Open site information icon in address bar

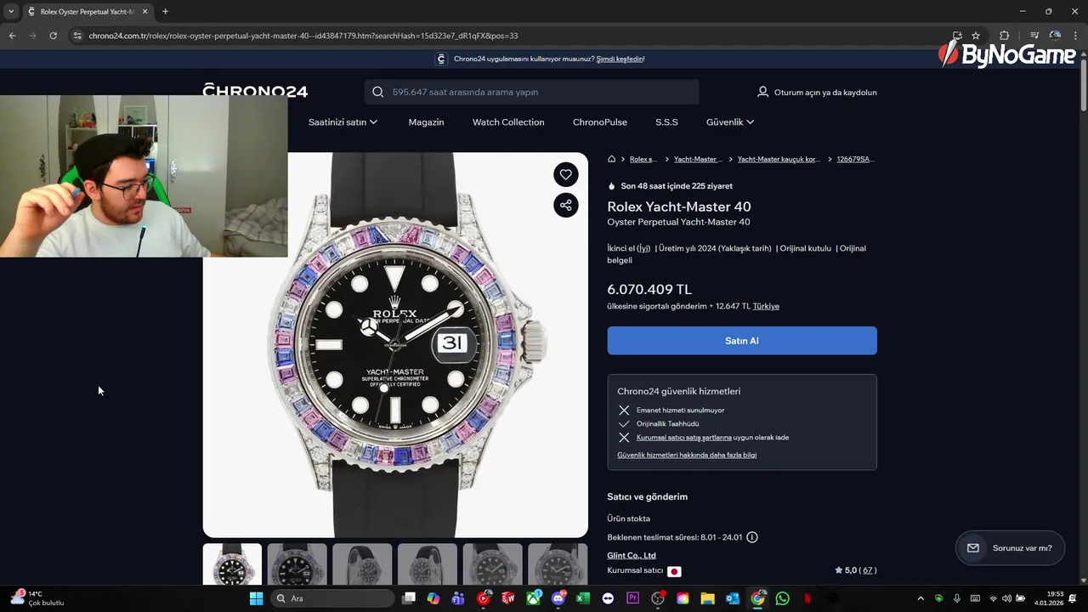[x=77, y=36]
